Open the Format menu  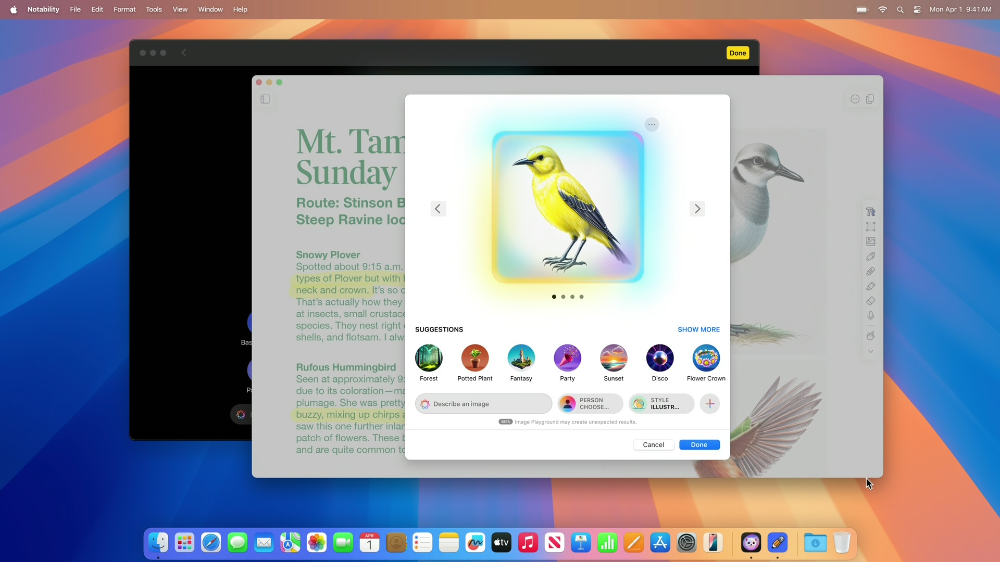coord(124,9)
